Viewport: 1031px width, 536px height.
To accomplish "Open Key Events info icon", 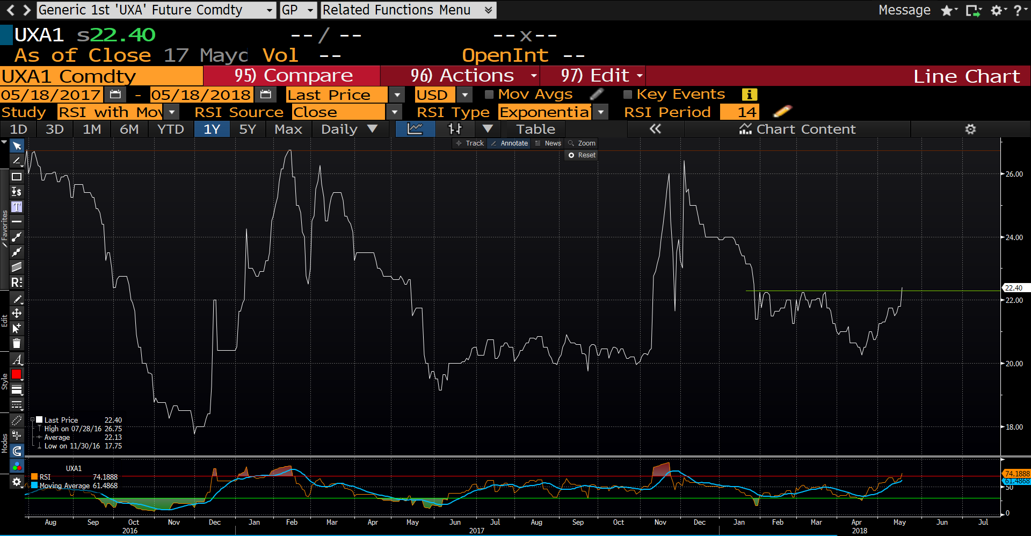I will 749,95.
